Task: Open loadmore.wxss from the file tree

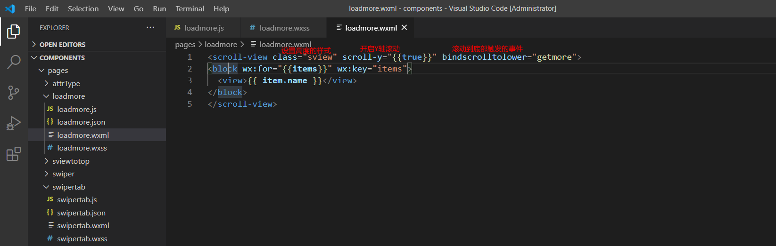Action: point(82,148)
